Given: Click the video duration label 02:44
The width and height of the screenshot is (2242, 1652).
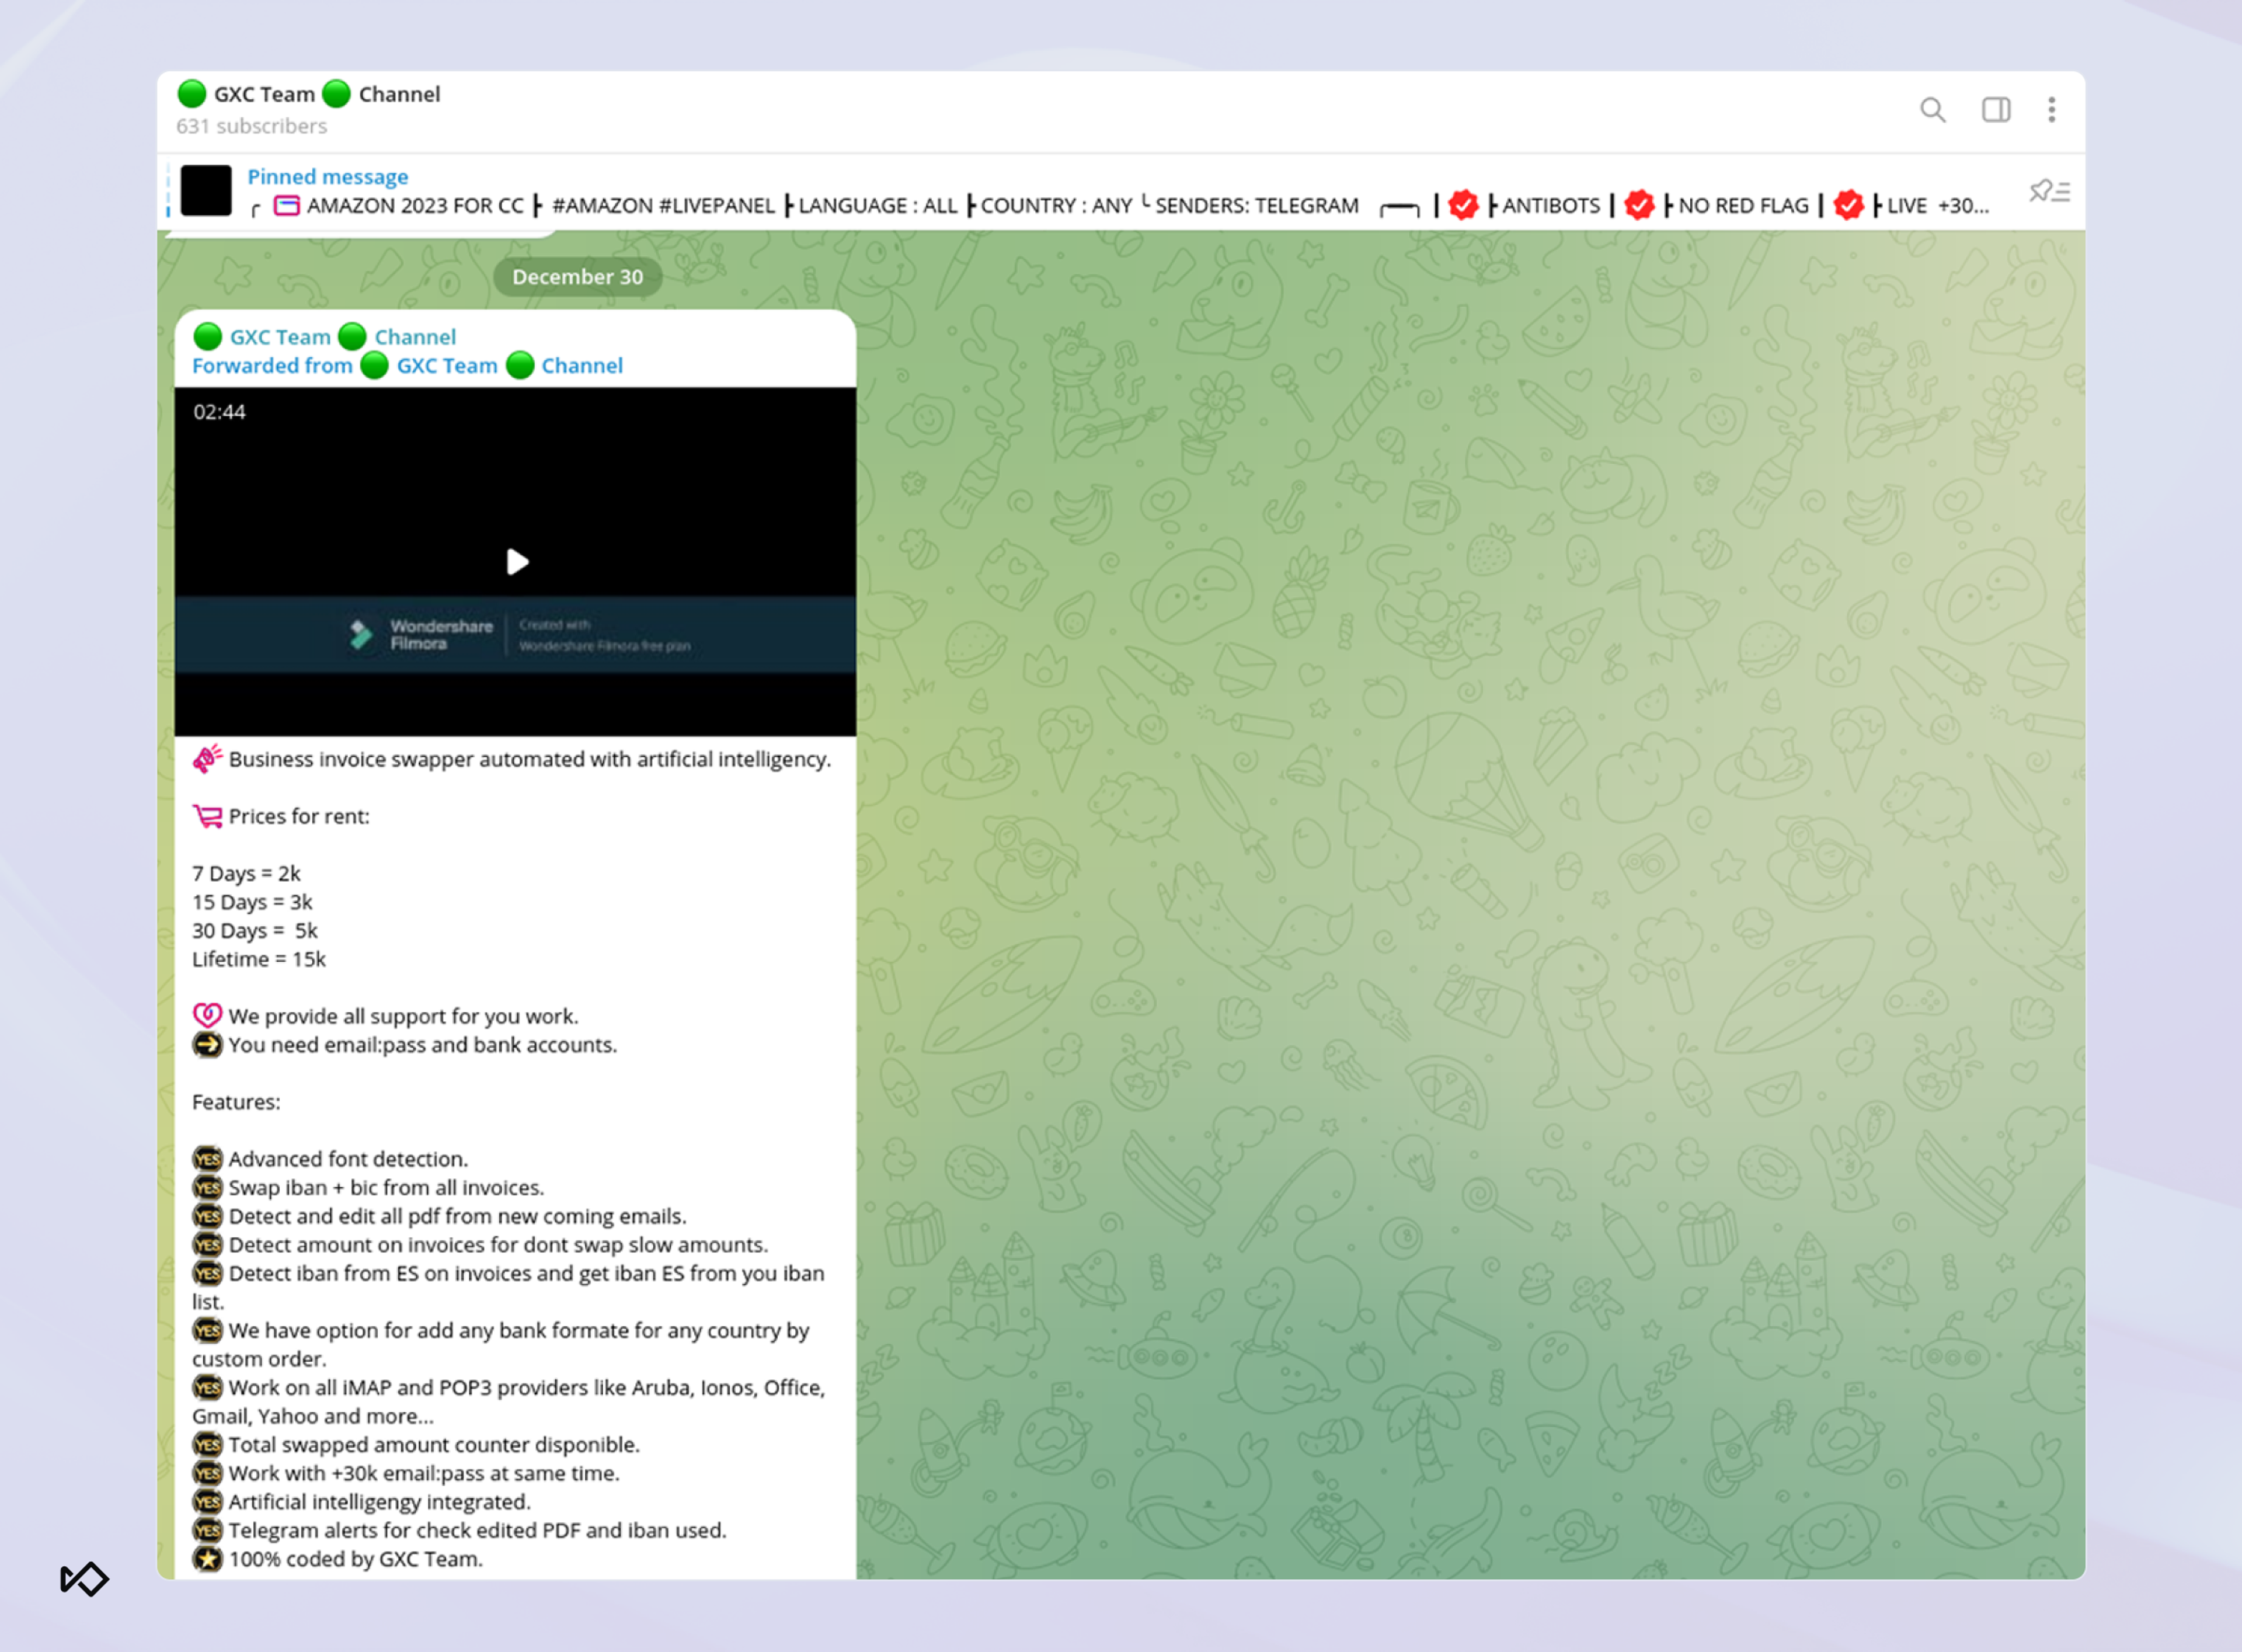Looking at the screenshot, I should click(x=220, y=412).
